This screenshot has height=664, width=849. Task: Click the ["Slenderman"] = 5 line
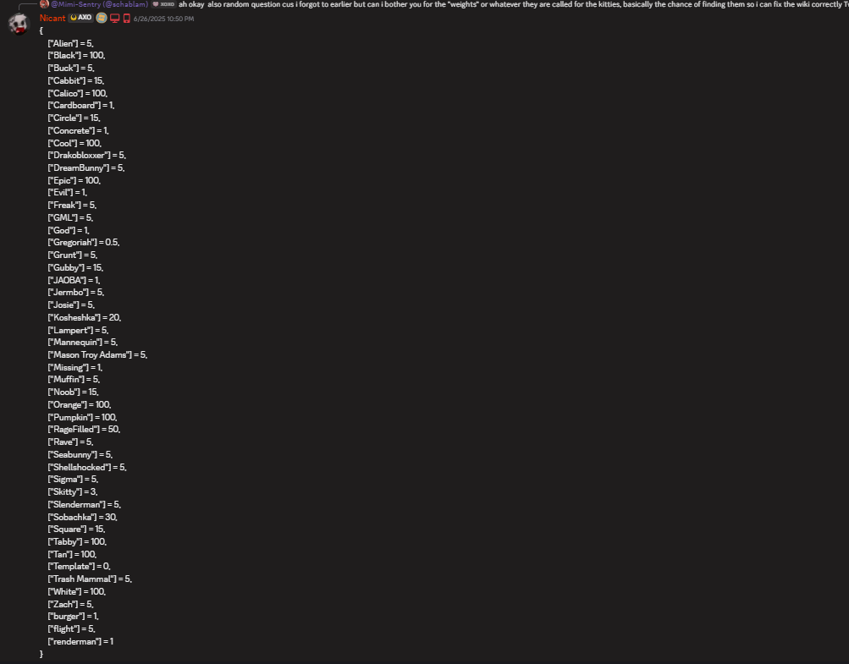85,504
